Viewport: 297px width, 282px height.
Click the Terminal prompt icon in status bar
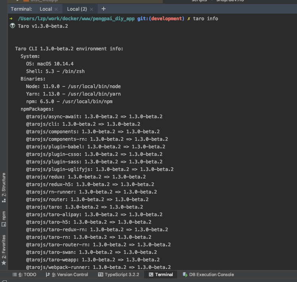[x=151, y=274]
